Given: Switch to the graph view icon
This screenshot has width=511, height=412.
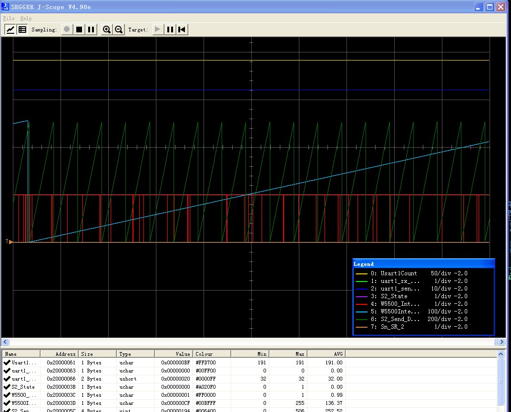Looking at the screenshot, I should coord(10,30).
